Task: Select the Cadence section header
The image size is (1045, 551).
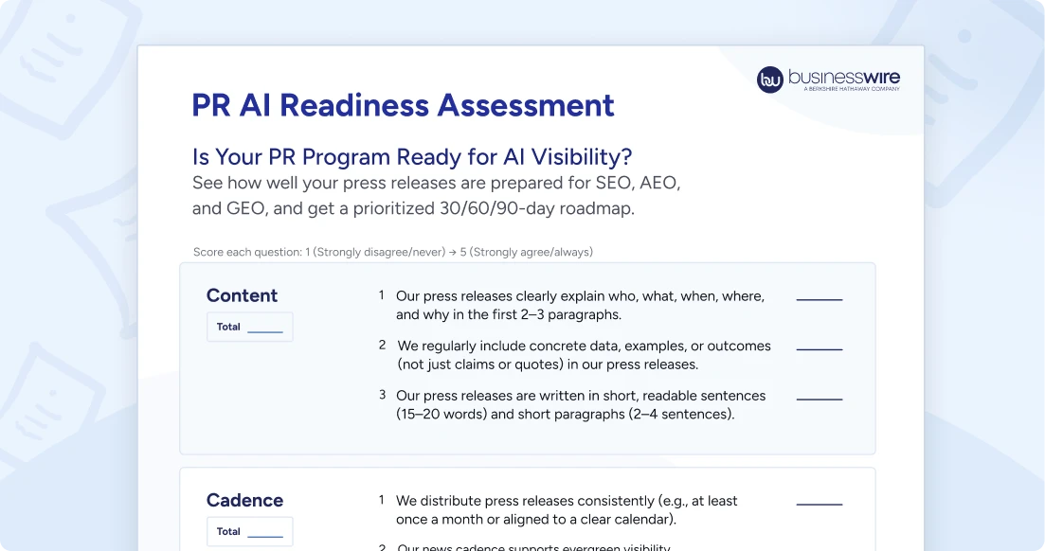Action: [244, 500]
